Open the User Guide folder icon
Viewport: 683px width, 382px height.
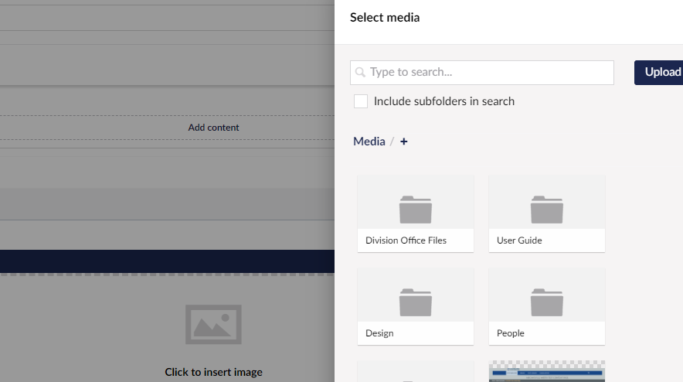point(547,210)
